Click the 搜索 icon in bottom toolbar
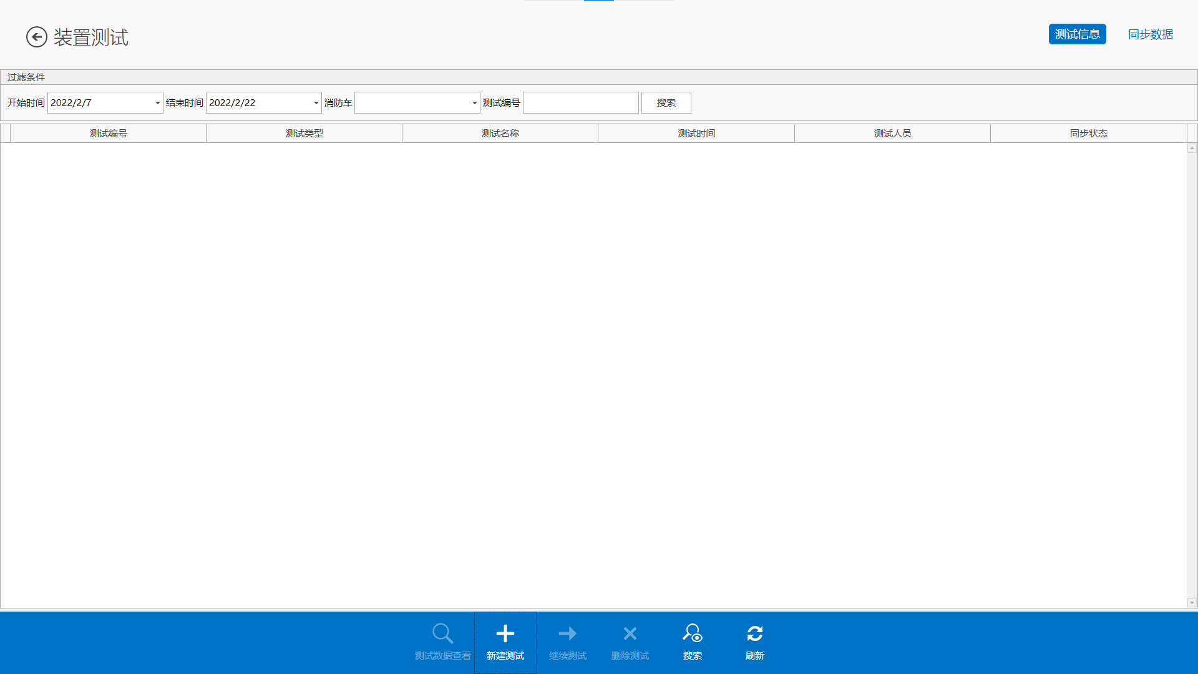The image size is (1198, 674). tap(693, 633)
